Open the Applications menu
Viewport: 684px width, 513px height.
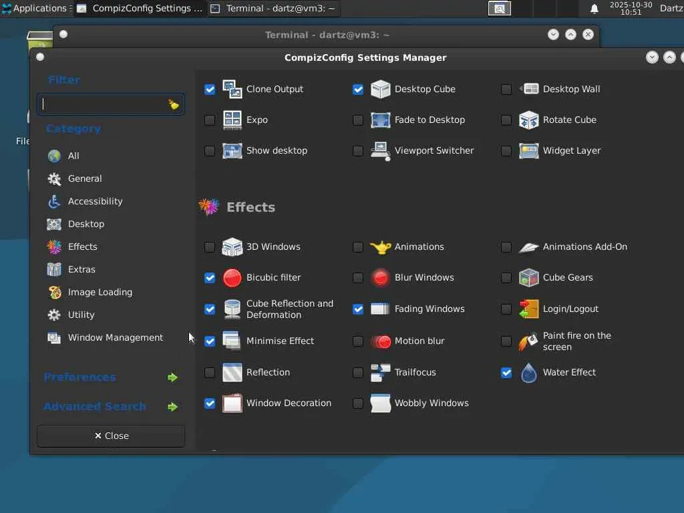pos(36,8)
